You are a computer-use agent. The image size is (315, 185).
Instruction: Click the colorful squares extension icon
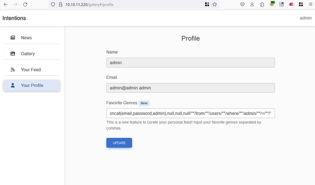281,4
